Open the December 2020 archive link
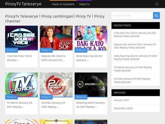 [123, 108]
